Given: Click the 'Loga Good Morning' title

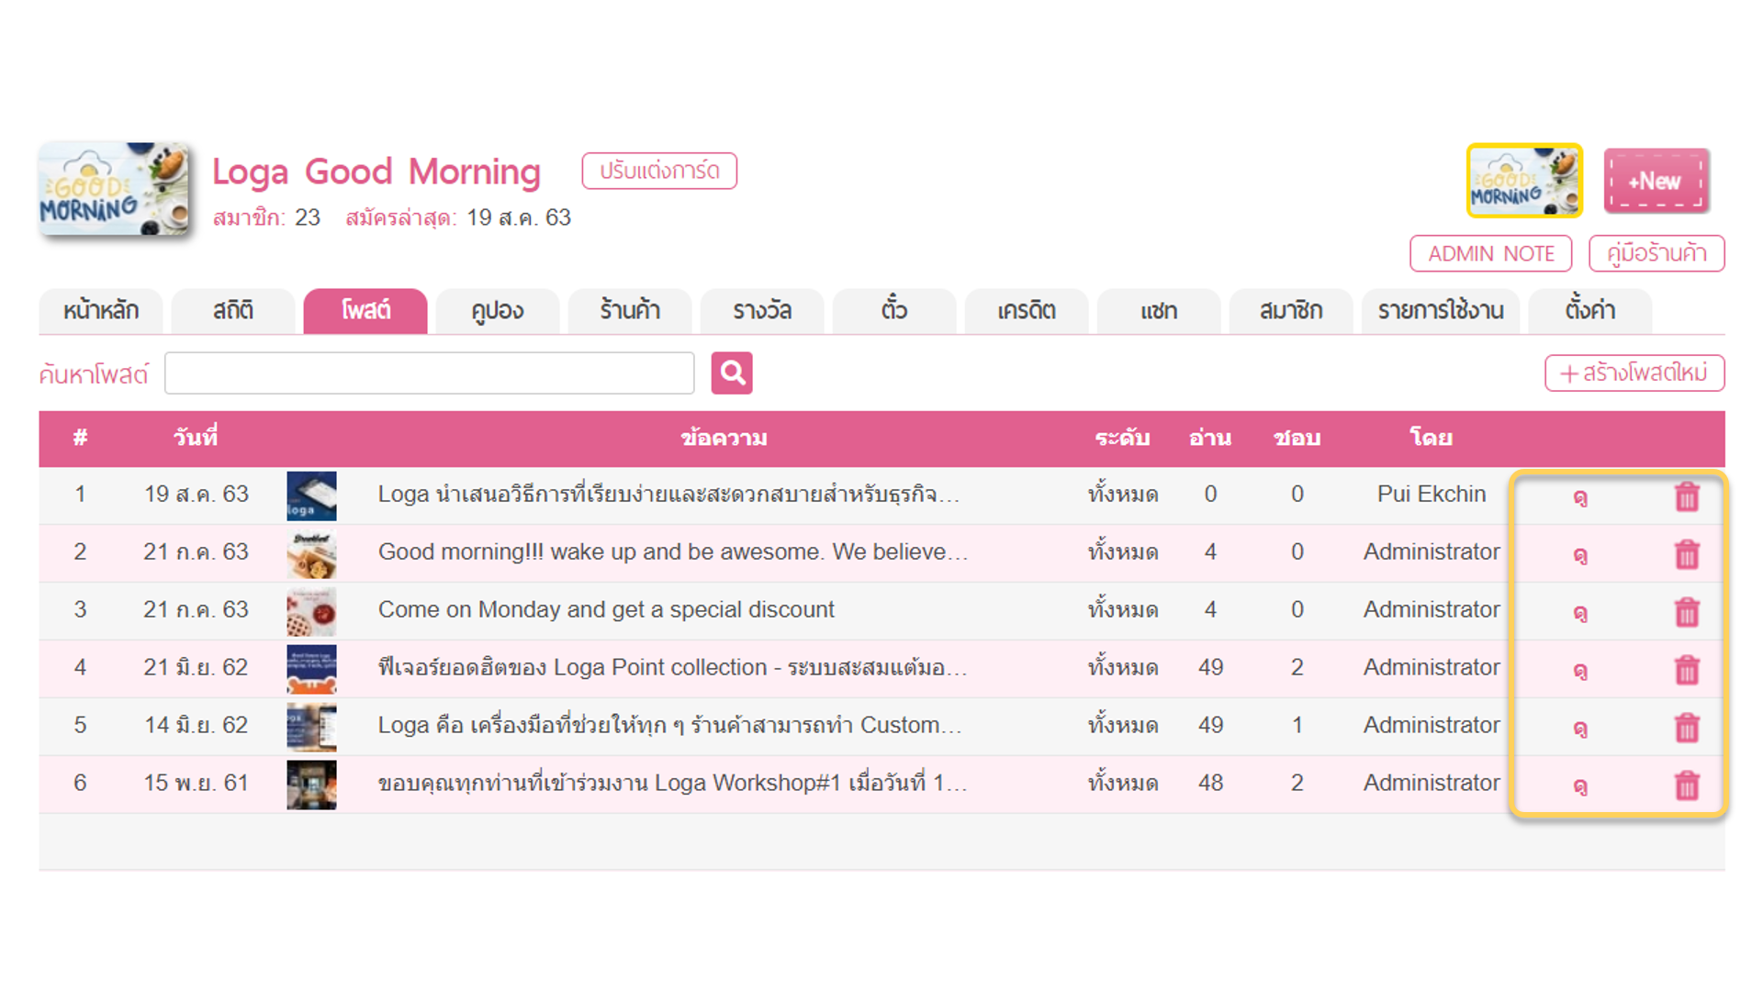Looking at the screenshot, I should 376,172.
